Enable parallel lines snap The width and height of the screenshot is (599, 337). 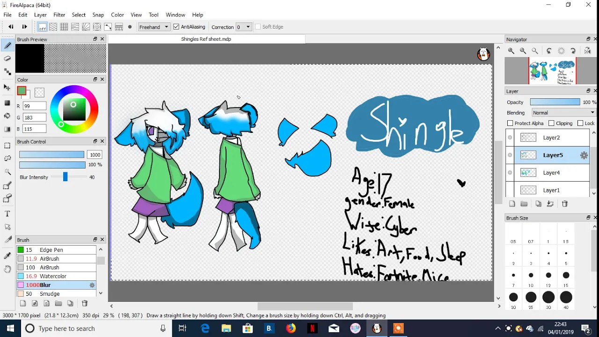pos(53,27)
